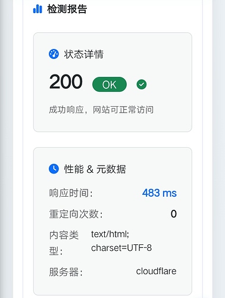The width and height of the screenshot is (225, 298).
Task: Click the dashboard gauge icon beside 状态详情
Action: click(54, 54)
